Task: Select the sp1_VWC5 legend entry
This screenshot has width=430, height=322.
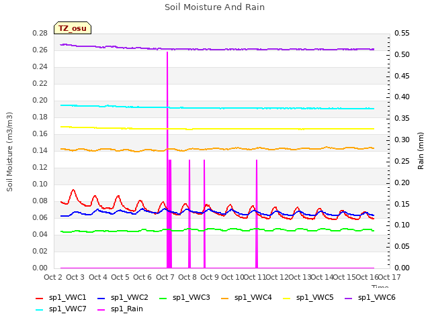Action: tap(308, 297)
